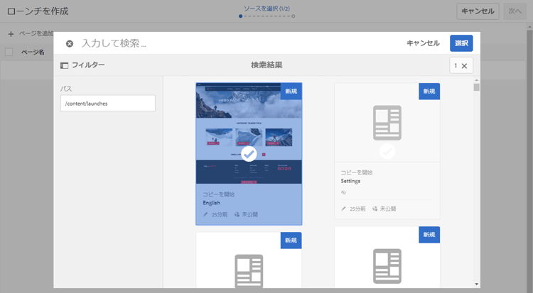Cancel launch creation with top キャンセル button
The image size is (533, 293).
(478, 11)
